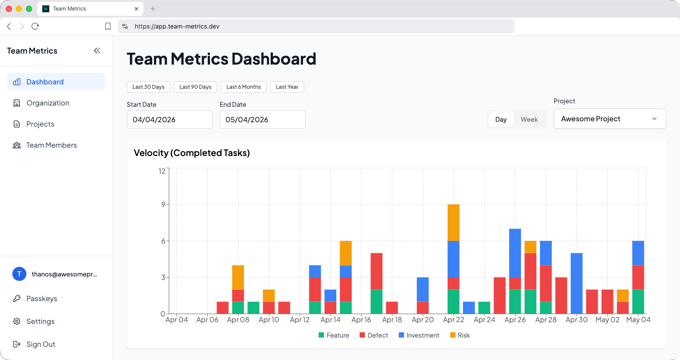Screen dimensions: 680x360
Task: Open Settings from the sidebar
Action: 56,321
